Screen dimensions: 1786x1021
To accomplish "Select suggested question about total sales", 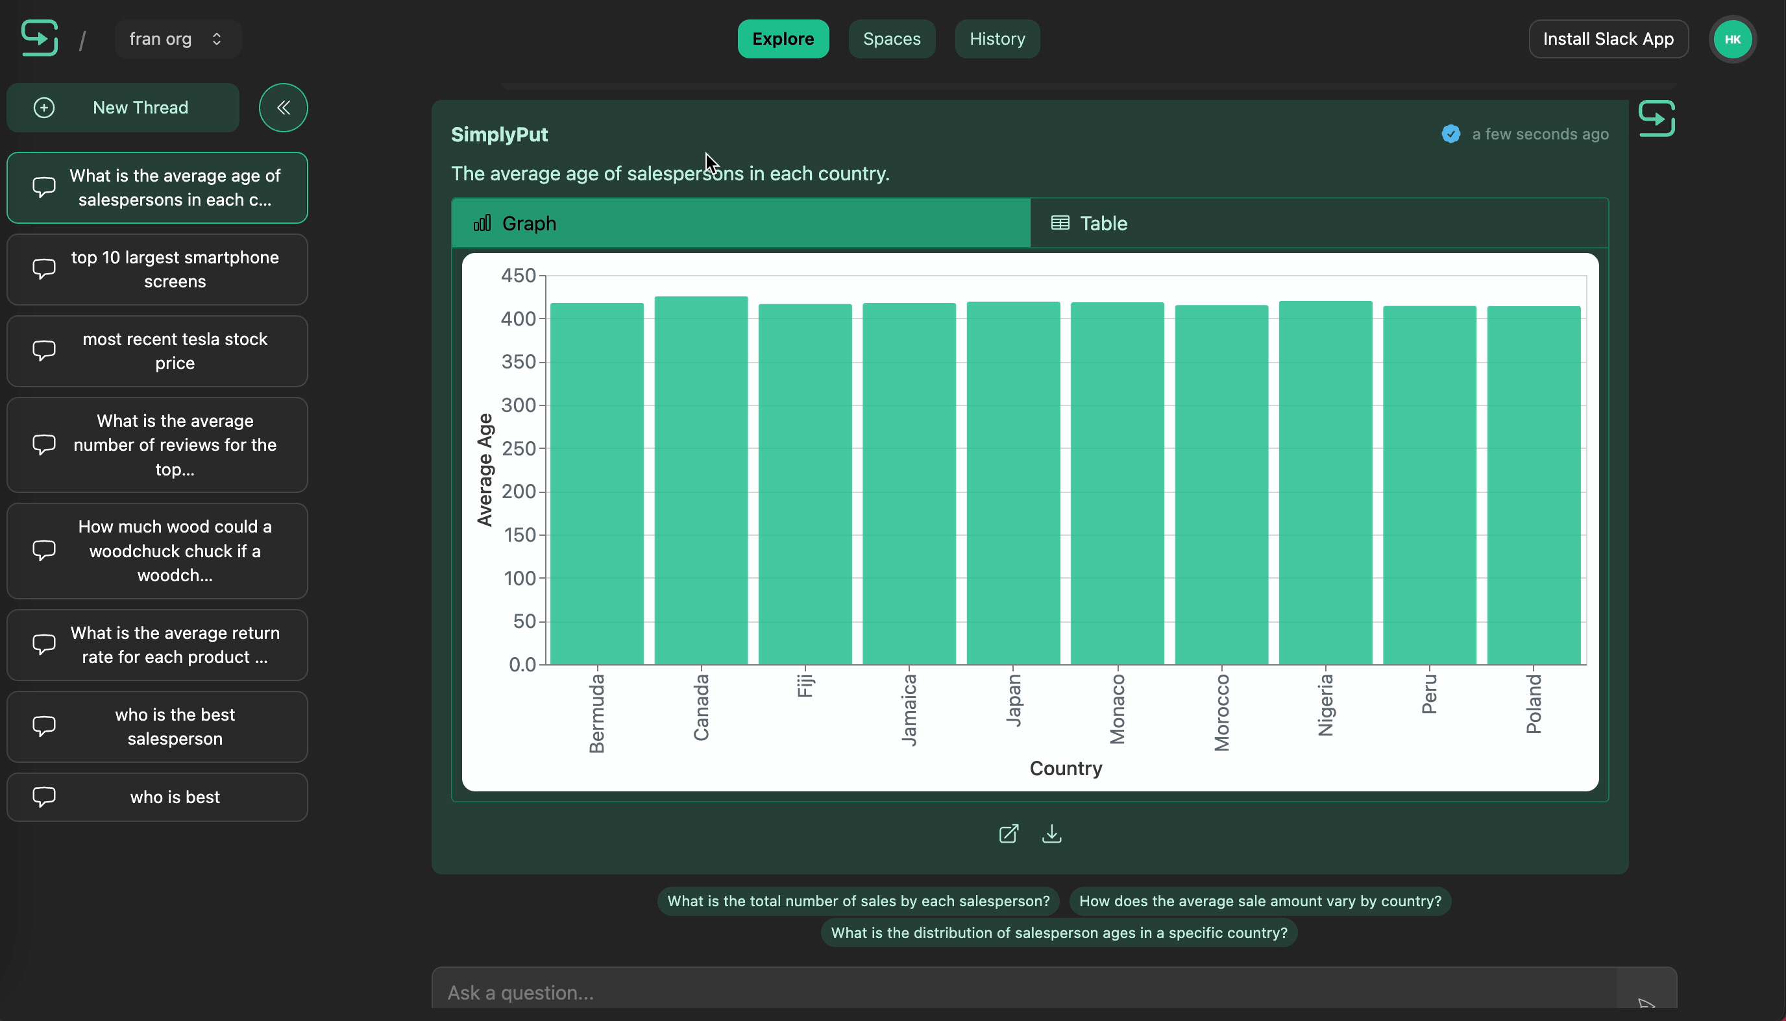I will coord(859,901).
